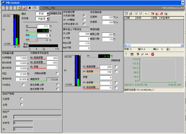Click second greyed acknowledge icon in alarm toolbar
This screenshot has height=134, width=186.
(141, 14)
